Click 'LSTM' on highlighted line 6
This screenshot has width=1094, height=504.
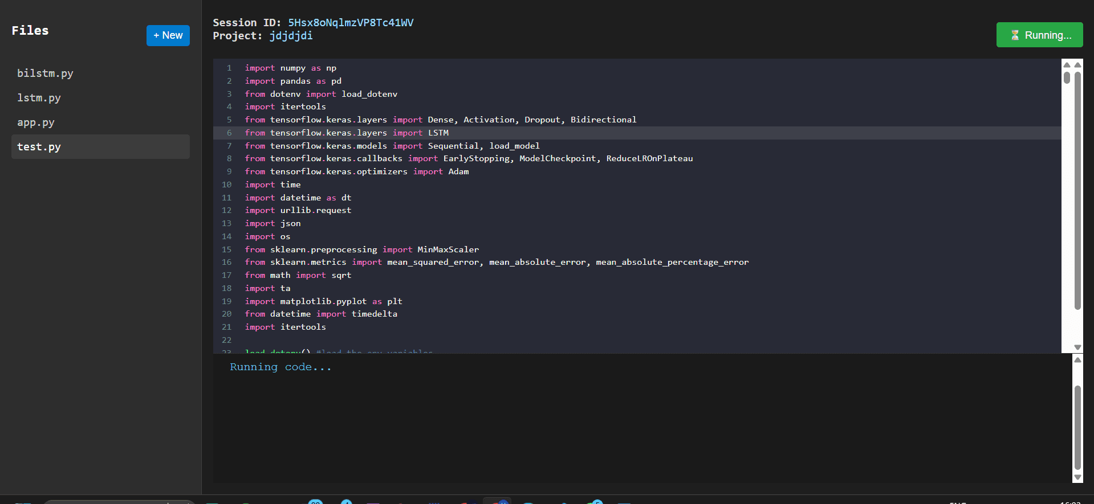coord(438,133)
